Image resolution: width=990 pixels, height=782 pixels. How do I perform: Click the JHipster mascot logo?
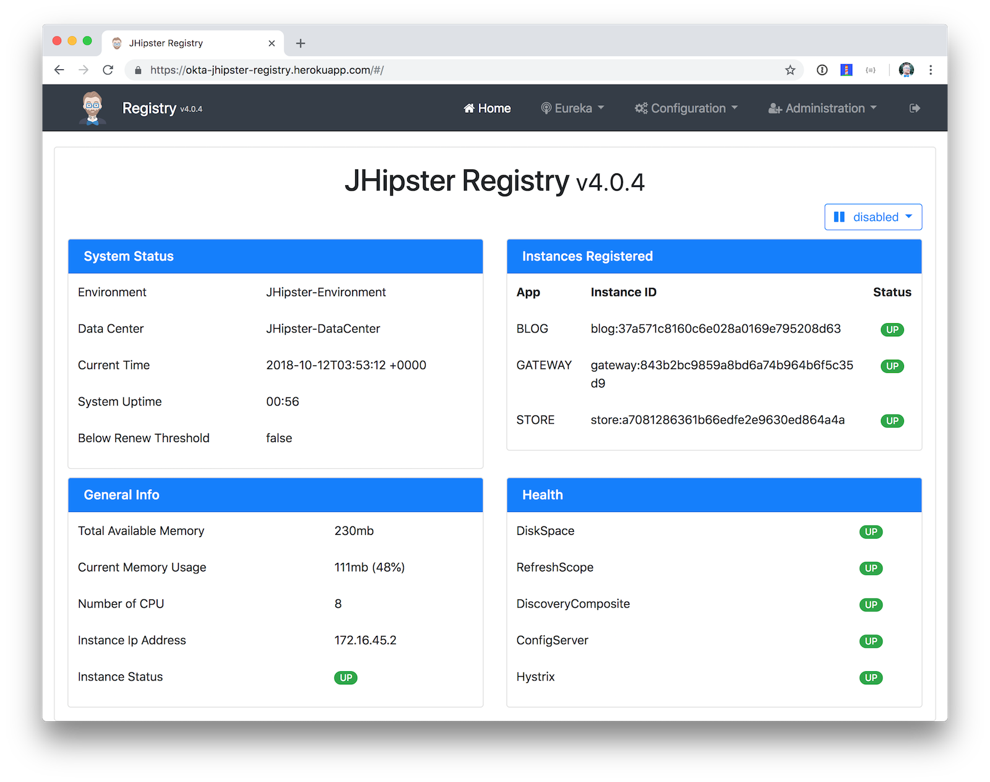coord(93,108)
